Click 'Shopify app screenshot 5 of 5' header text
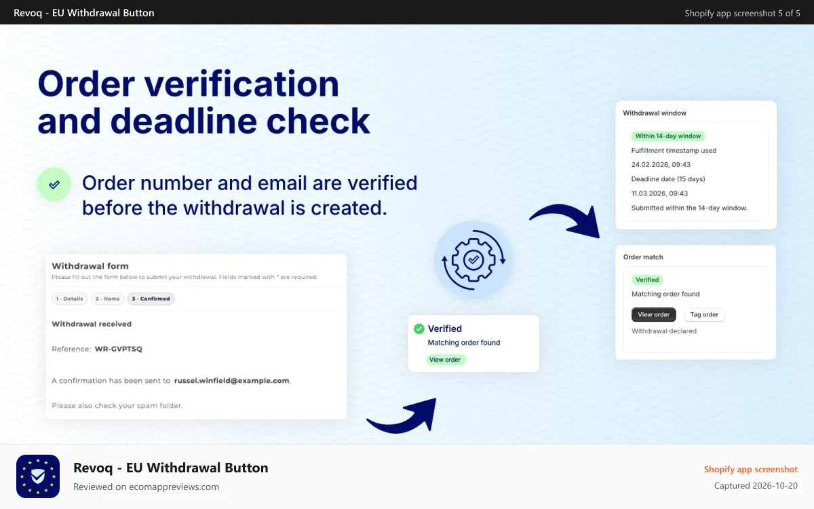 click(743, 13)
